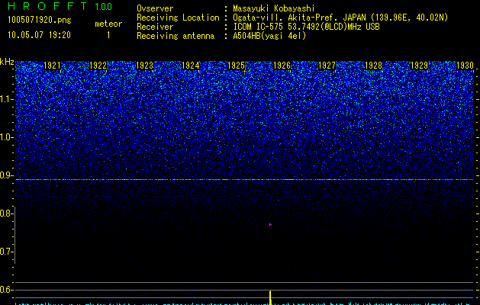Click the 0.7 kHz axis label
Viewport: 480px width, 305px height.
click(x=6, y=252)
